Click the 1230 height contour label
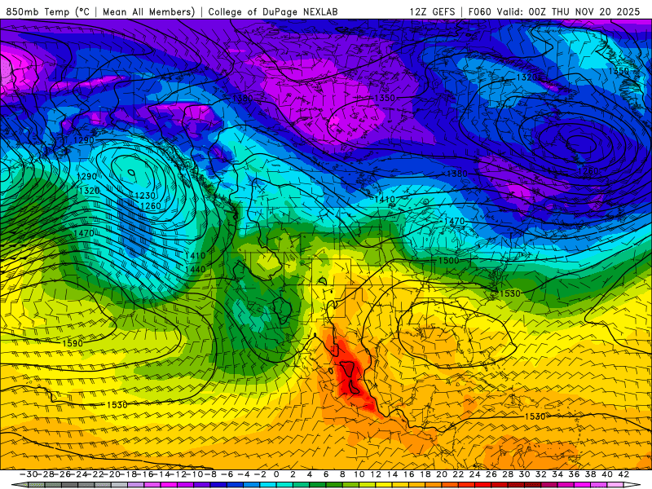This screenshot has width=652, height=489. click(x=145, y=196)
